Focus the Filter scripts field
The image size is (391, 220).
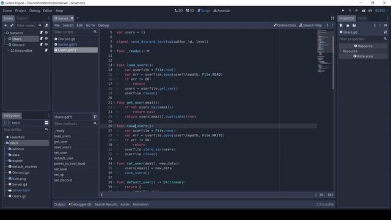[x=73, y=32]
